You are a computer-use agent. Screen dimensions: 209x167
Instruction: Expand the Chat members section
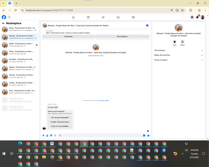(x=178, y=51)
